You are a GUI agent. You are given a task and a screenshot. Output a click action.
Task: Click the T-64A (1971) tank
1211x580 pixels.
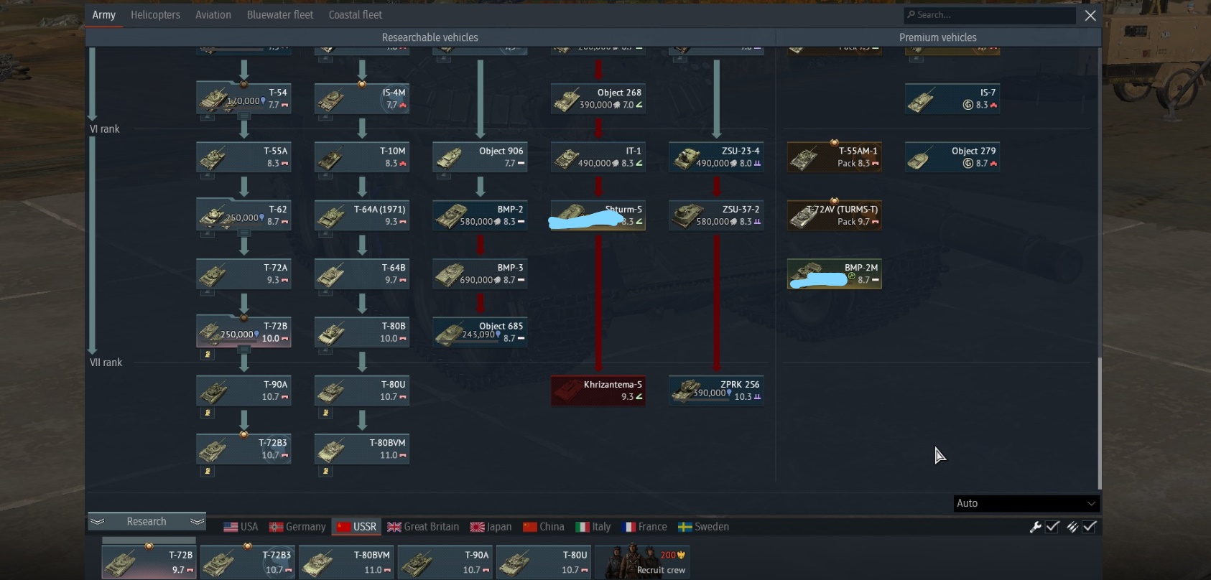tap(362, 215)
